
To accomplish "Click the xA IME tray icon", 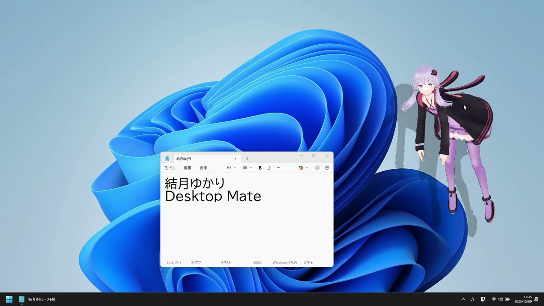I will tap(473, 299).
